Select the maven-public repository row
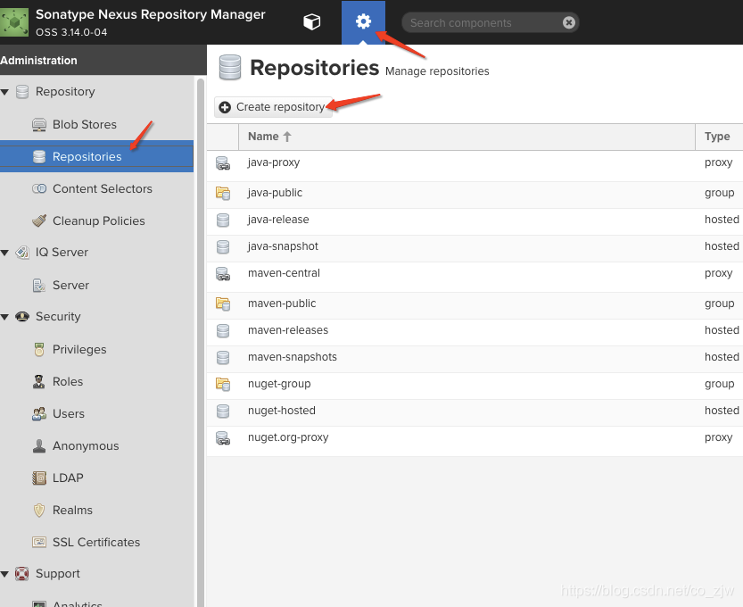743x607 pixels. (x=475, y=305)
